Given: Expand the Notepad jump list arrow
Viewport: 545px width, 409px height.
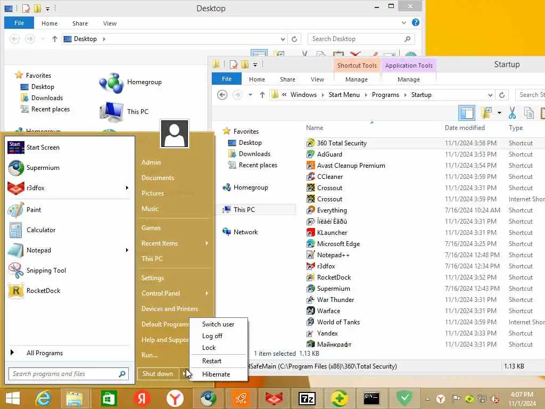Looking at the screenshot, I should 127,250.
